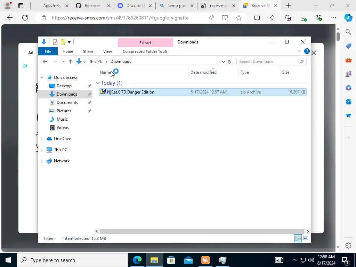The image size is (356, 267).
Task: Open the File menu in Explorer
Action: 48,51
